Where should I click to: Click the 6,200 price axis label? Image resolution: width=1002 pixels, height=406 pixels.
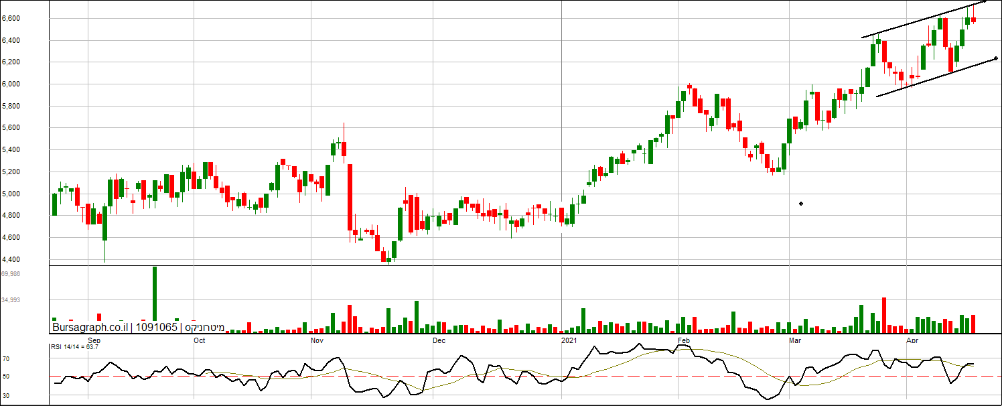click(x=11, y=62)
